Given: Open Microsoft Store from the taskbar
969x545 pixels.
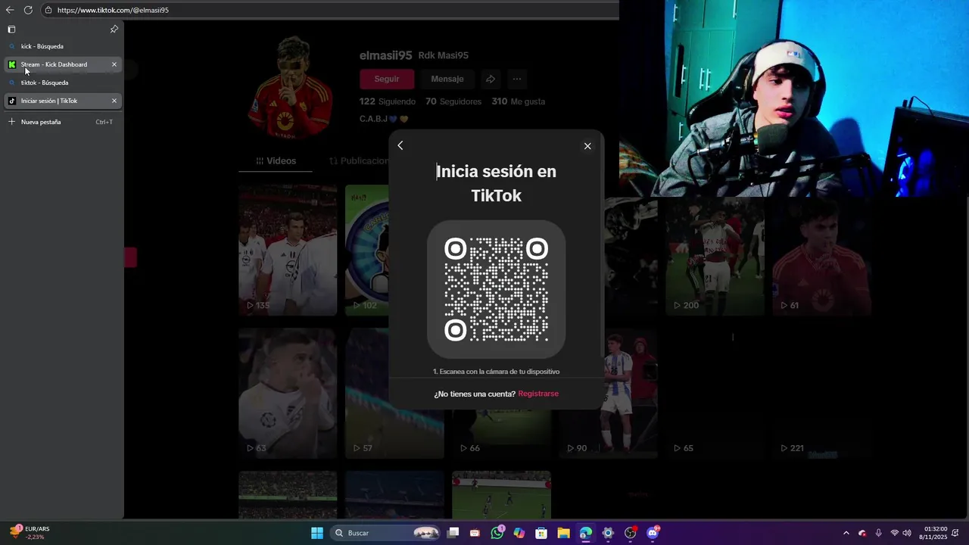Looking at the screenshot, I should click(541, 533).
